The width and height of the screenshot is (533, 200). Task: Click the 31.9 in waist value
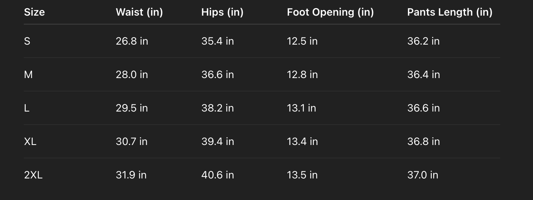[131, 175]
